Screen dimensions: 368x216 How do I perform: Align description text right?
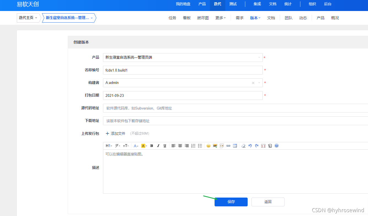click(x=187, y=146)
